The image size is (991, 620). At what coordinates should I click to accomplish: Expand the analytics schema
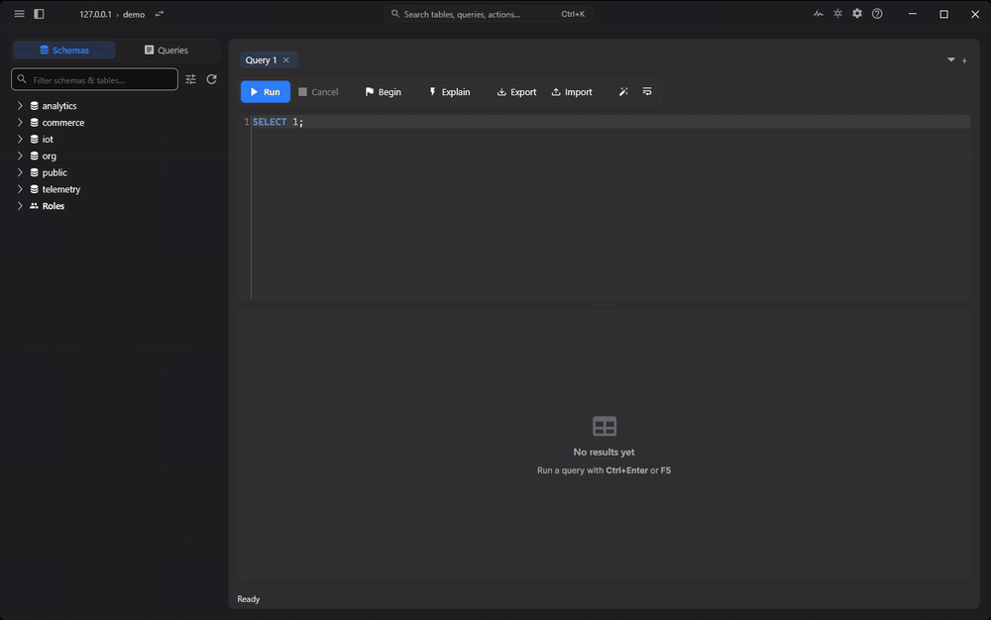(20, 105)
